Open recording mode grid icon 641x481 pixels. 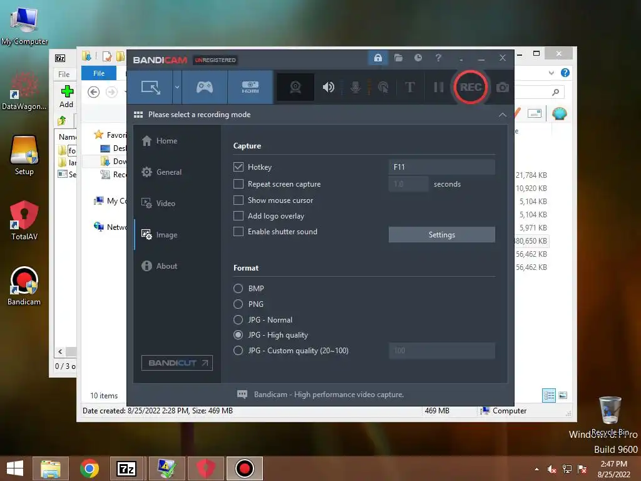tap(138, 115)
